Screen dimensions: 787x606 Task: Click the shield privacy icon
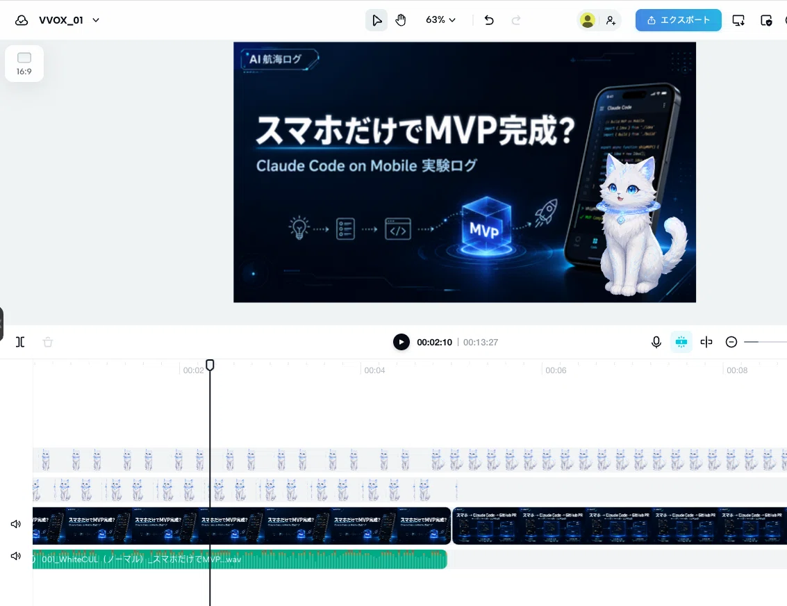tap(766, 20)
